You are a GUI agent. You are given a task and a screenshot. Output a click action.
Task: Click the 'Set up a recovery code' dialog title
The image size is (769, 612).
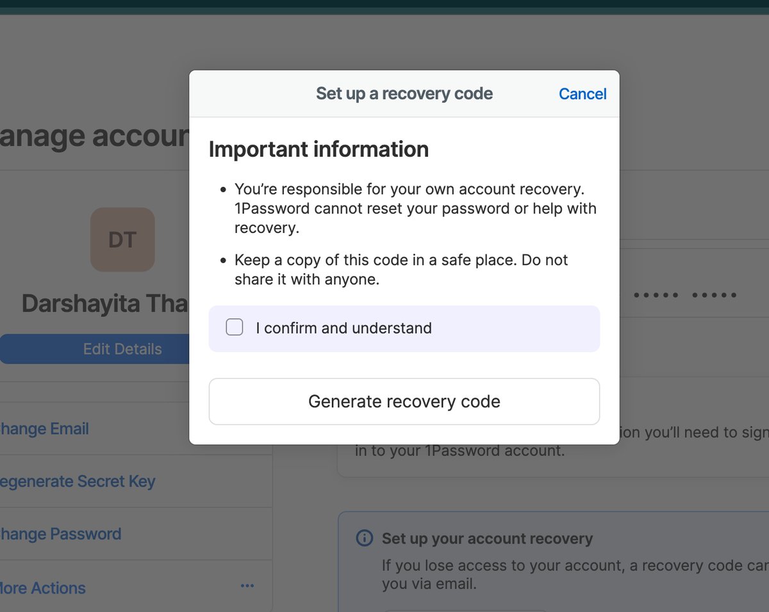click(x=404, y=93)
